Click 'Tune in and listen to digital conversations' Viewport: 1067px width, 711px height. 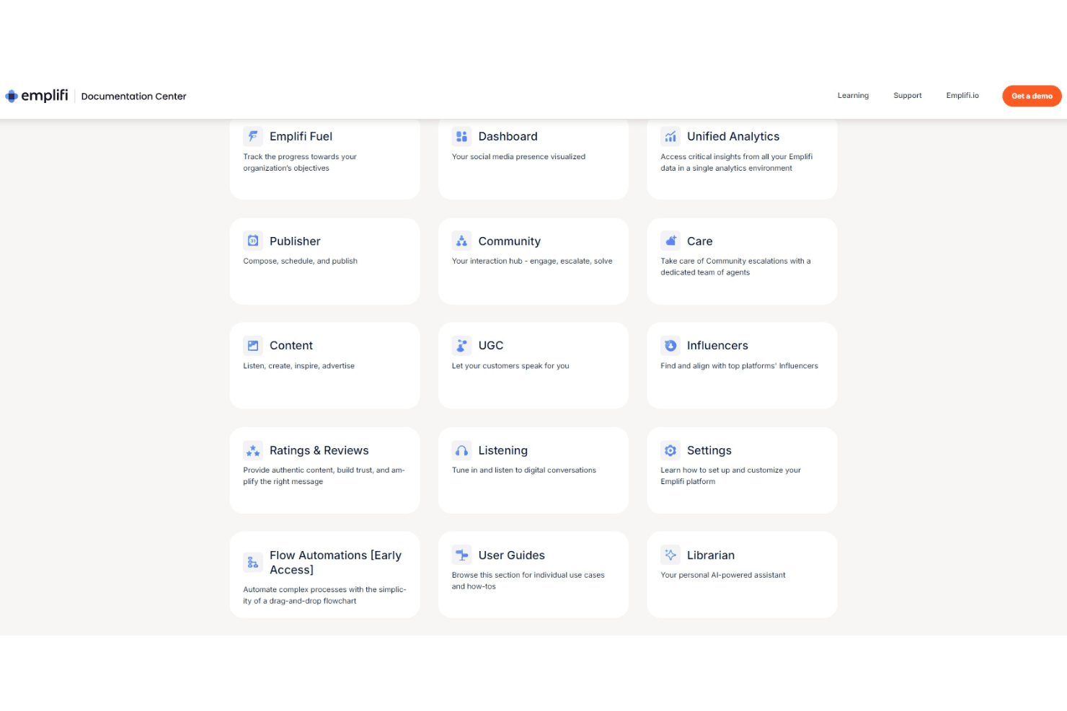(524, 470)
